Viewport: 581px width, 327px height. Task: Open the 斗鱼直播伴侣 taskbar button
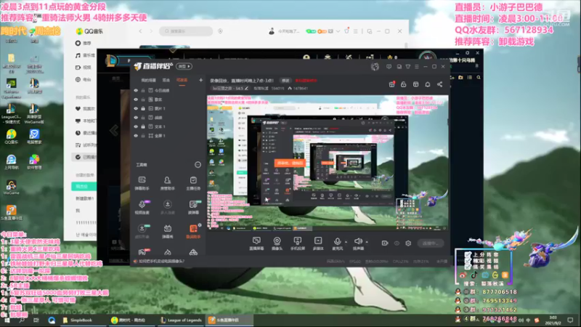point(228,320)
